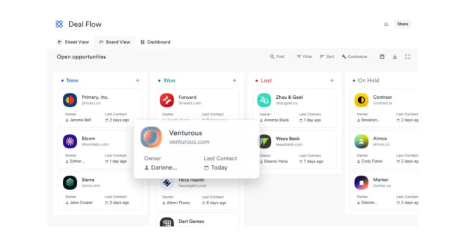This screenshot has width=467, height=244.
Task: Open the collaborators people icon
Action: [x=386, y=24]
